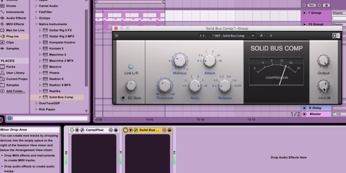Image resolution: width=346 pixels, height=173 pixels.
Task: Click the CamelPhat hot-swap preset icon
Action: (111, 130)
